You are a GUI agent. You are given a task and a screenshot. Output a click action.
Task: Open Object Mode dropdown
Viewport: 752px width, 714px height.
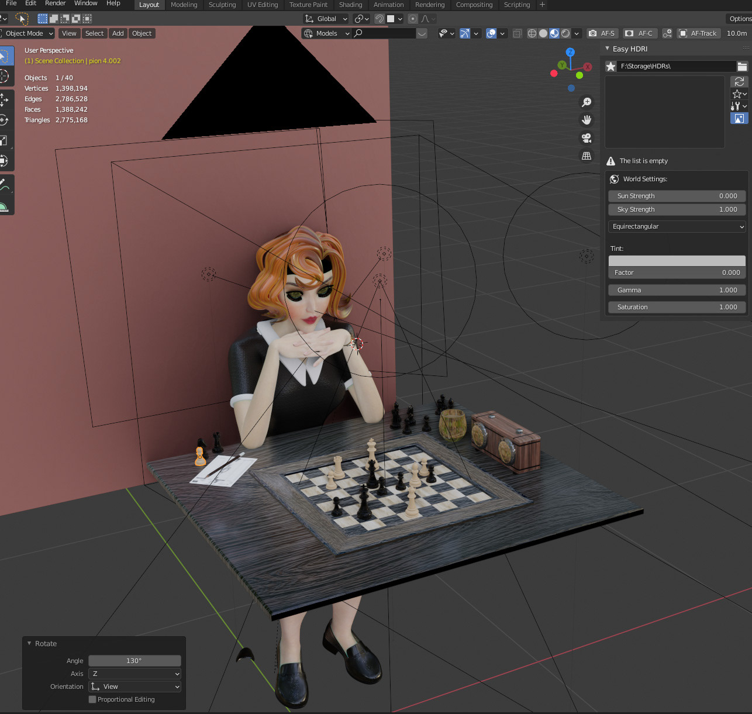click(27, 33)
